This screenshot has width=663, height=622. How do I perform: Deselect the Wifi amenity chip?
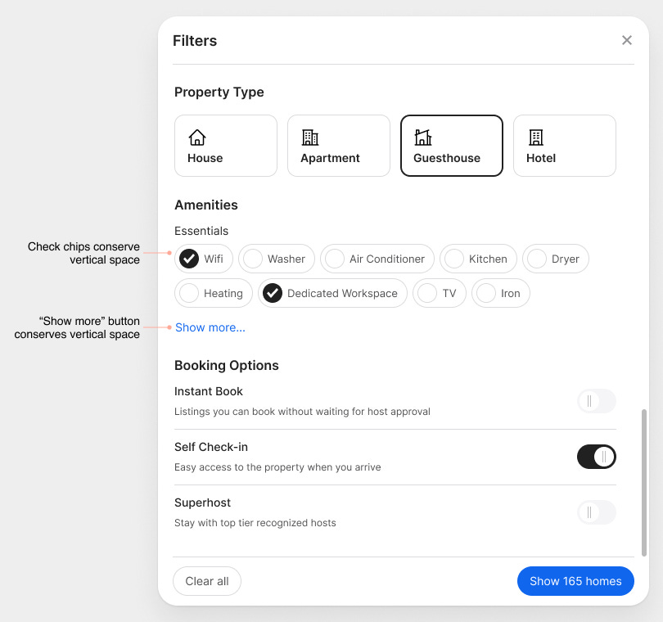204,259
